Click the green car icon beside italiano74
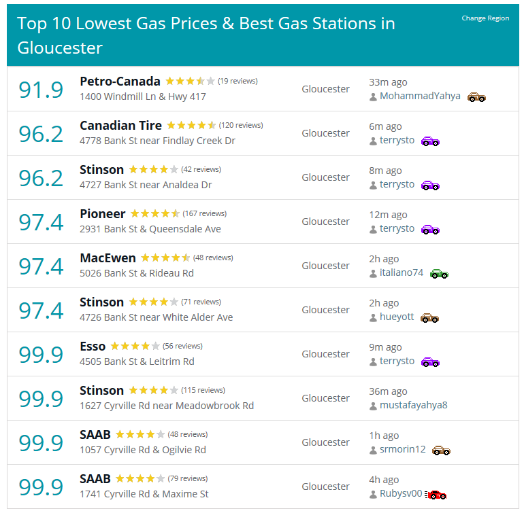 pyautogui.click(x=439, y=274)
